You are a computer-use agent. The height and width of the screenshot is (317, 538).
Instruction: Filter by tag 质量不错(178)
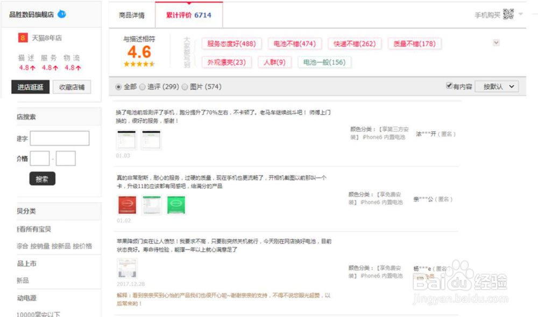[x=414, y=44]
